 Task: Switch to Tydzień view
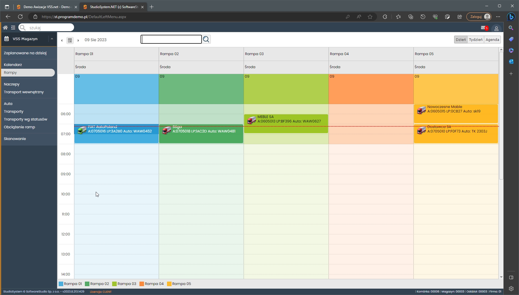coord(476,40)
